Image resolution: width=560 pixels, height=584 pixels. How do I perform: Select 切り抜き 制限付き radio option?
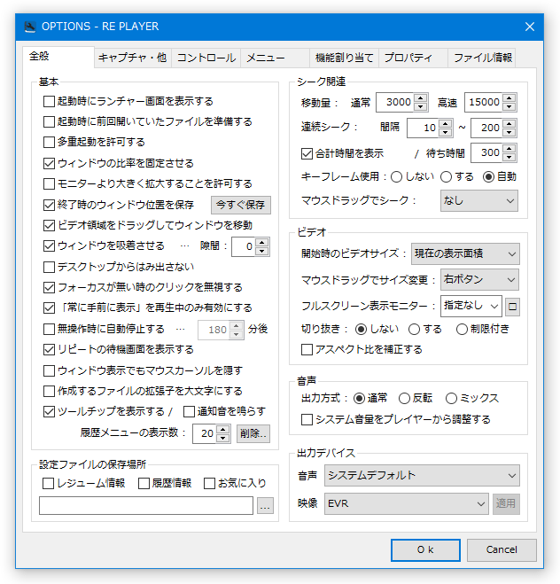point(462,329)
